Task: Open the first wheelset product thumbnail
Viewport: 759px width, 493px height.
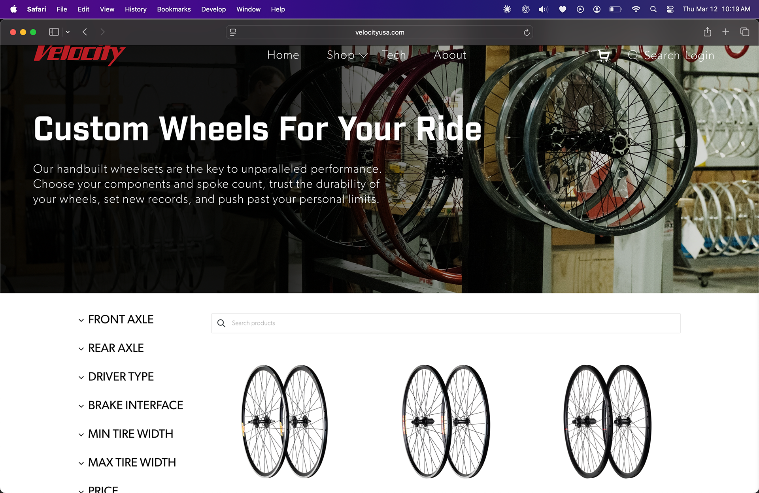Action: (x=285, y=421)
